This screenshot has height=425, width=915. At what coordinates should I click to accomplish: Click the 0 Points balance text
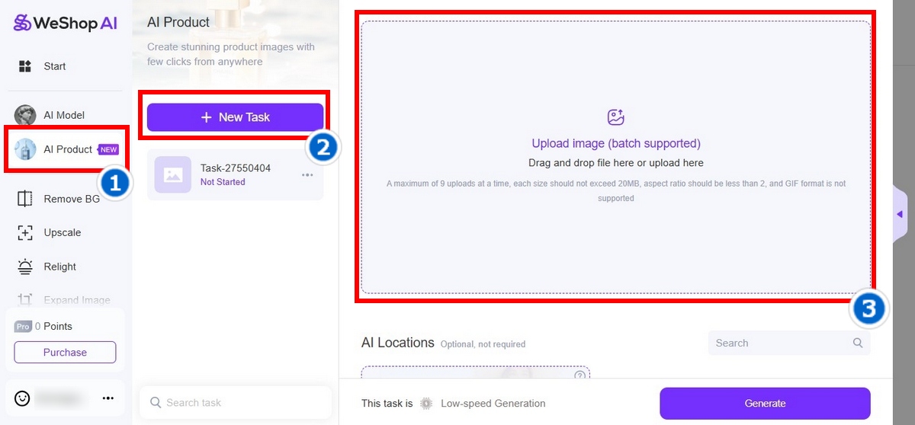coord(53,326)
